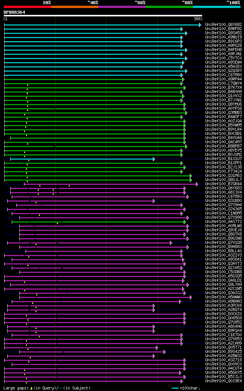
Task: Open hit UniRef100_A4S772
Action: pyautogui.click(x=223, y=222)
